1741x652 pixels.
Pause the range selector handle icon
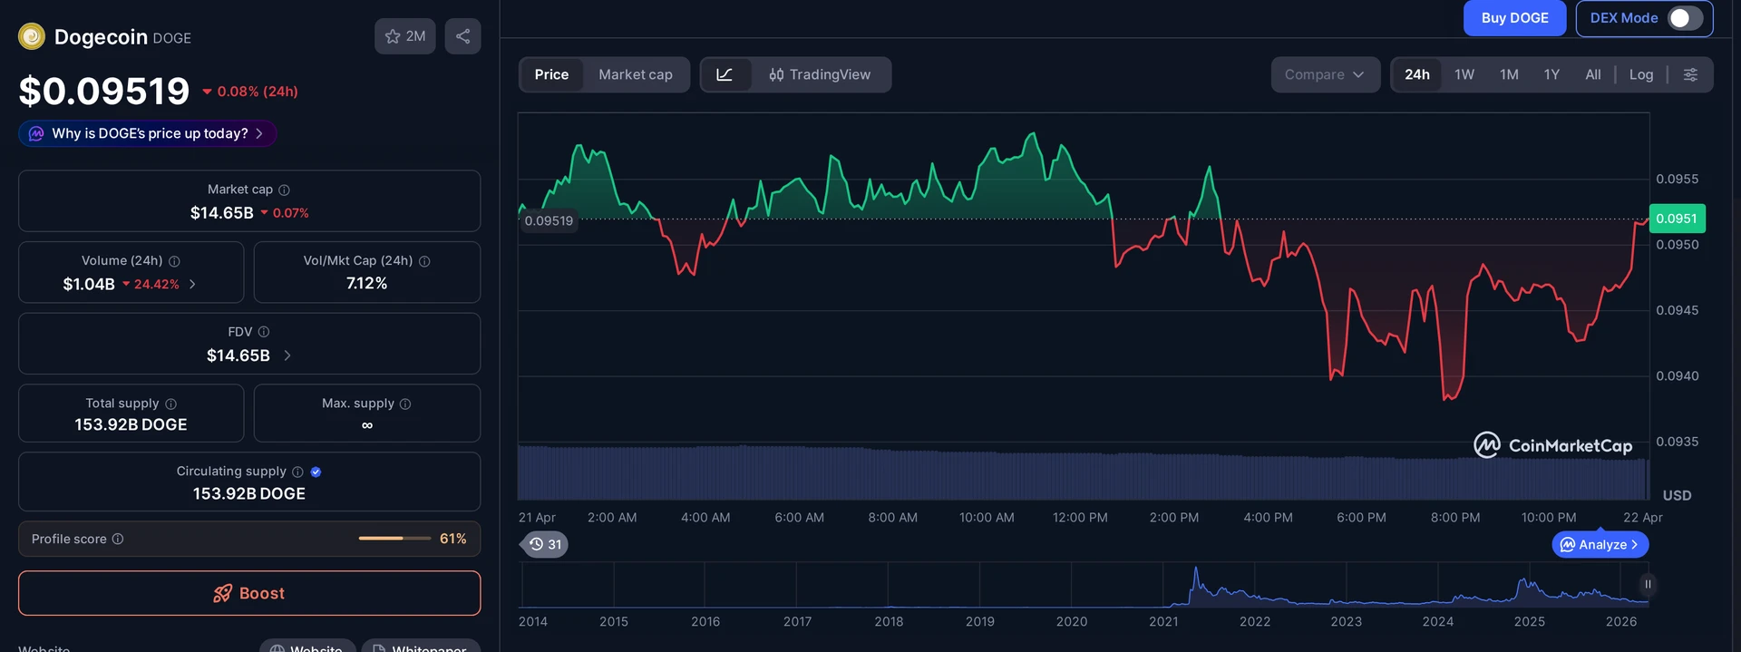click(1648, 584)
